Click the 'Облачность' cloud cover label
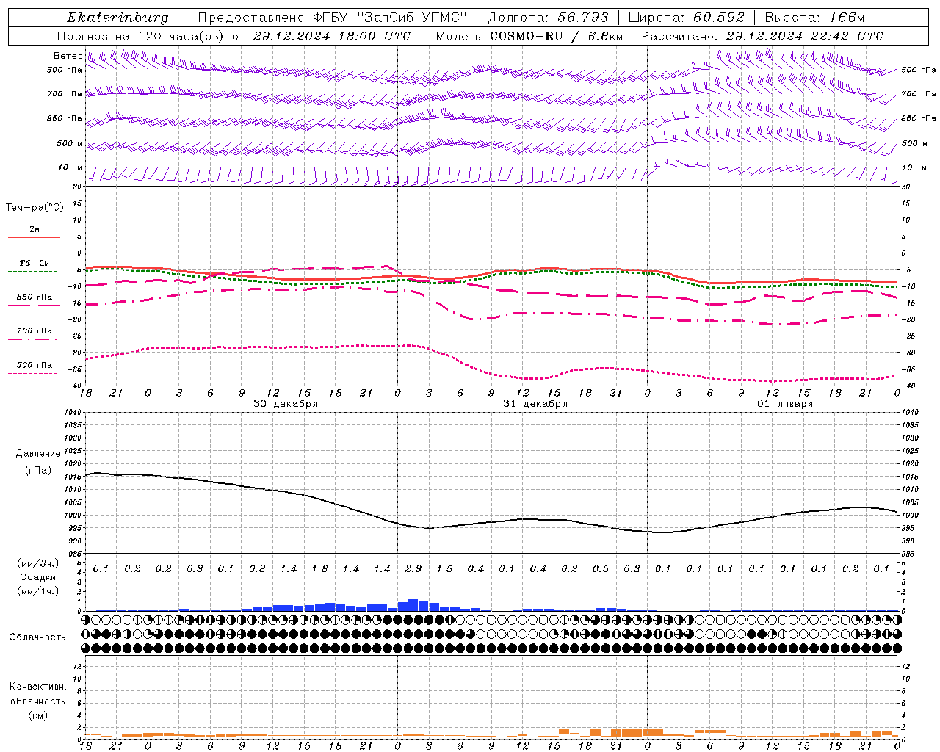Image resolution: width=940 pixels, height=752 pixels. coord(37,637)
